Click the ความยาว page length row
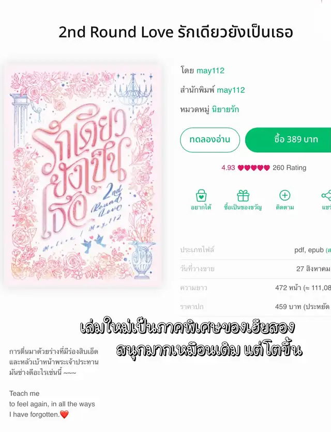Screen dimensions: 331x432 [x=255, y=288]
